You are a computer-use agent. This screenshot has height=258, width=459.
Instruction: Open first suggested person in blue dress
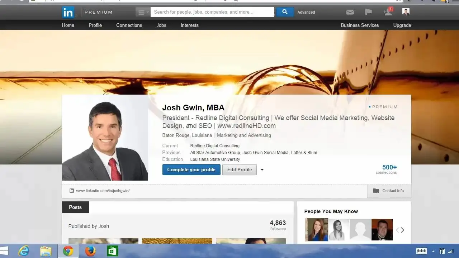[x=316, y=230]
